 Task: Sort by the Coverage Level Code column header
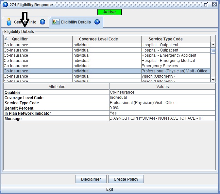(x=107, y=39)
